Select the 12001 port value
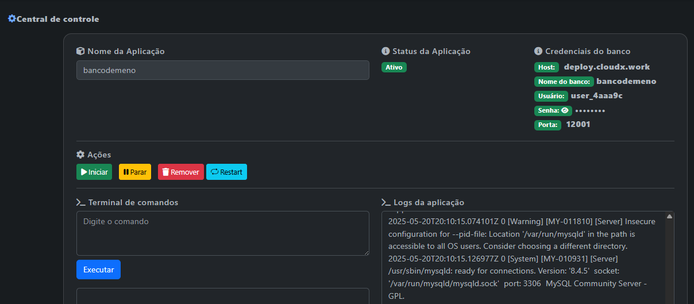 click(578, 124)
